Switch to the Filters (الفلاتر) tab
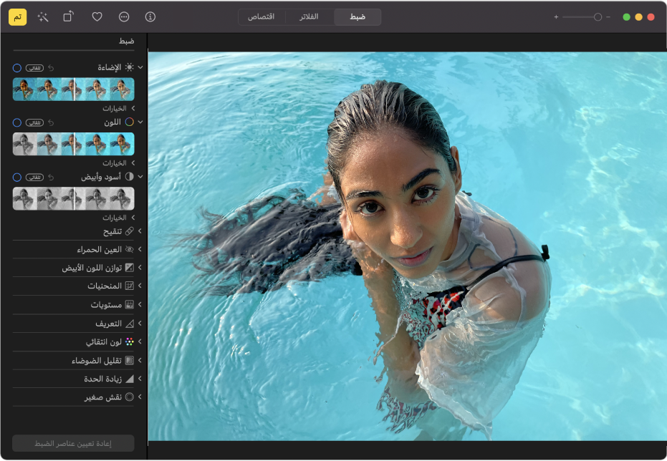Viewport: 667px width, 461px height. (x=309, y=16)
